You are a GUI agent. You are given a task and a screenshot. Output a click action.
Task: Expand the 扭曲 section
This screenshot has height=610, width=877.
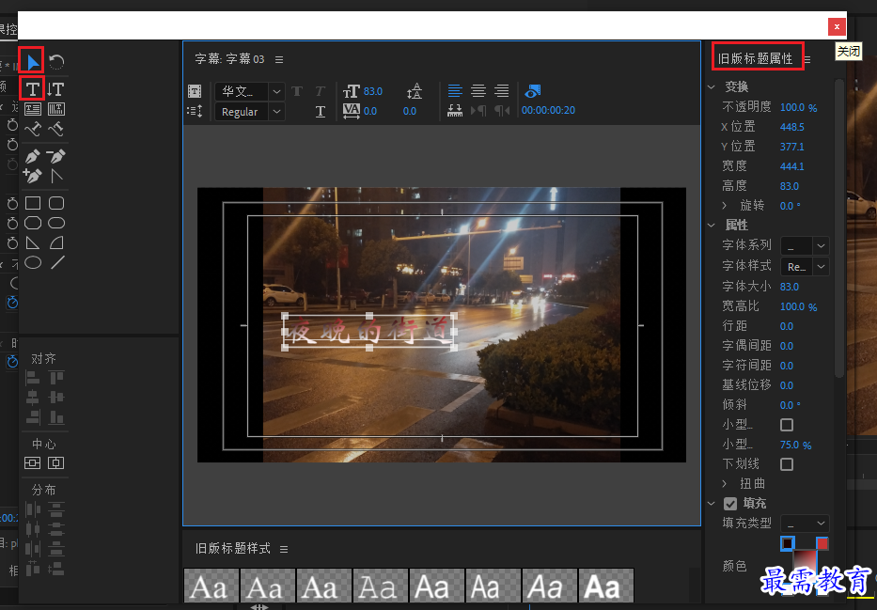click(725, 484)
